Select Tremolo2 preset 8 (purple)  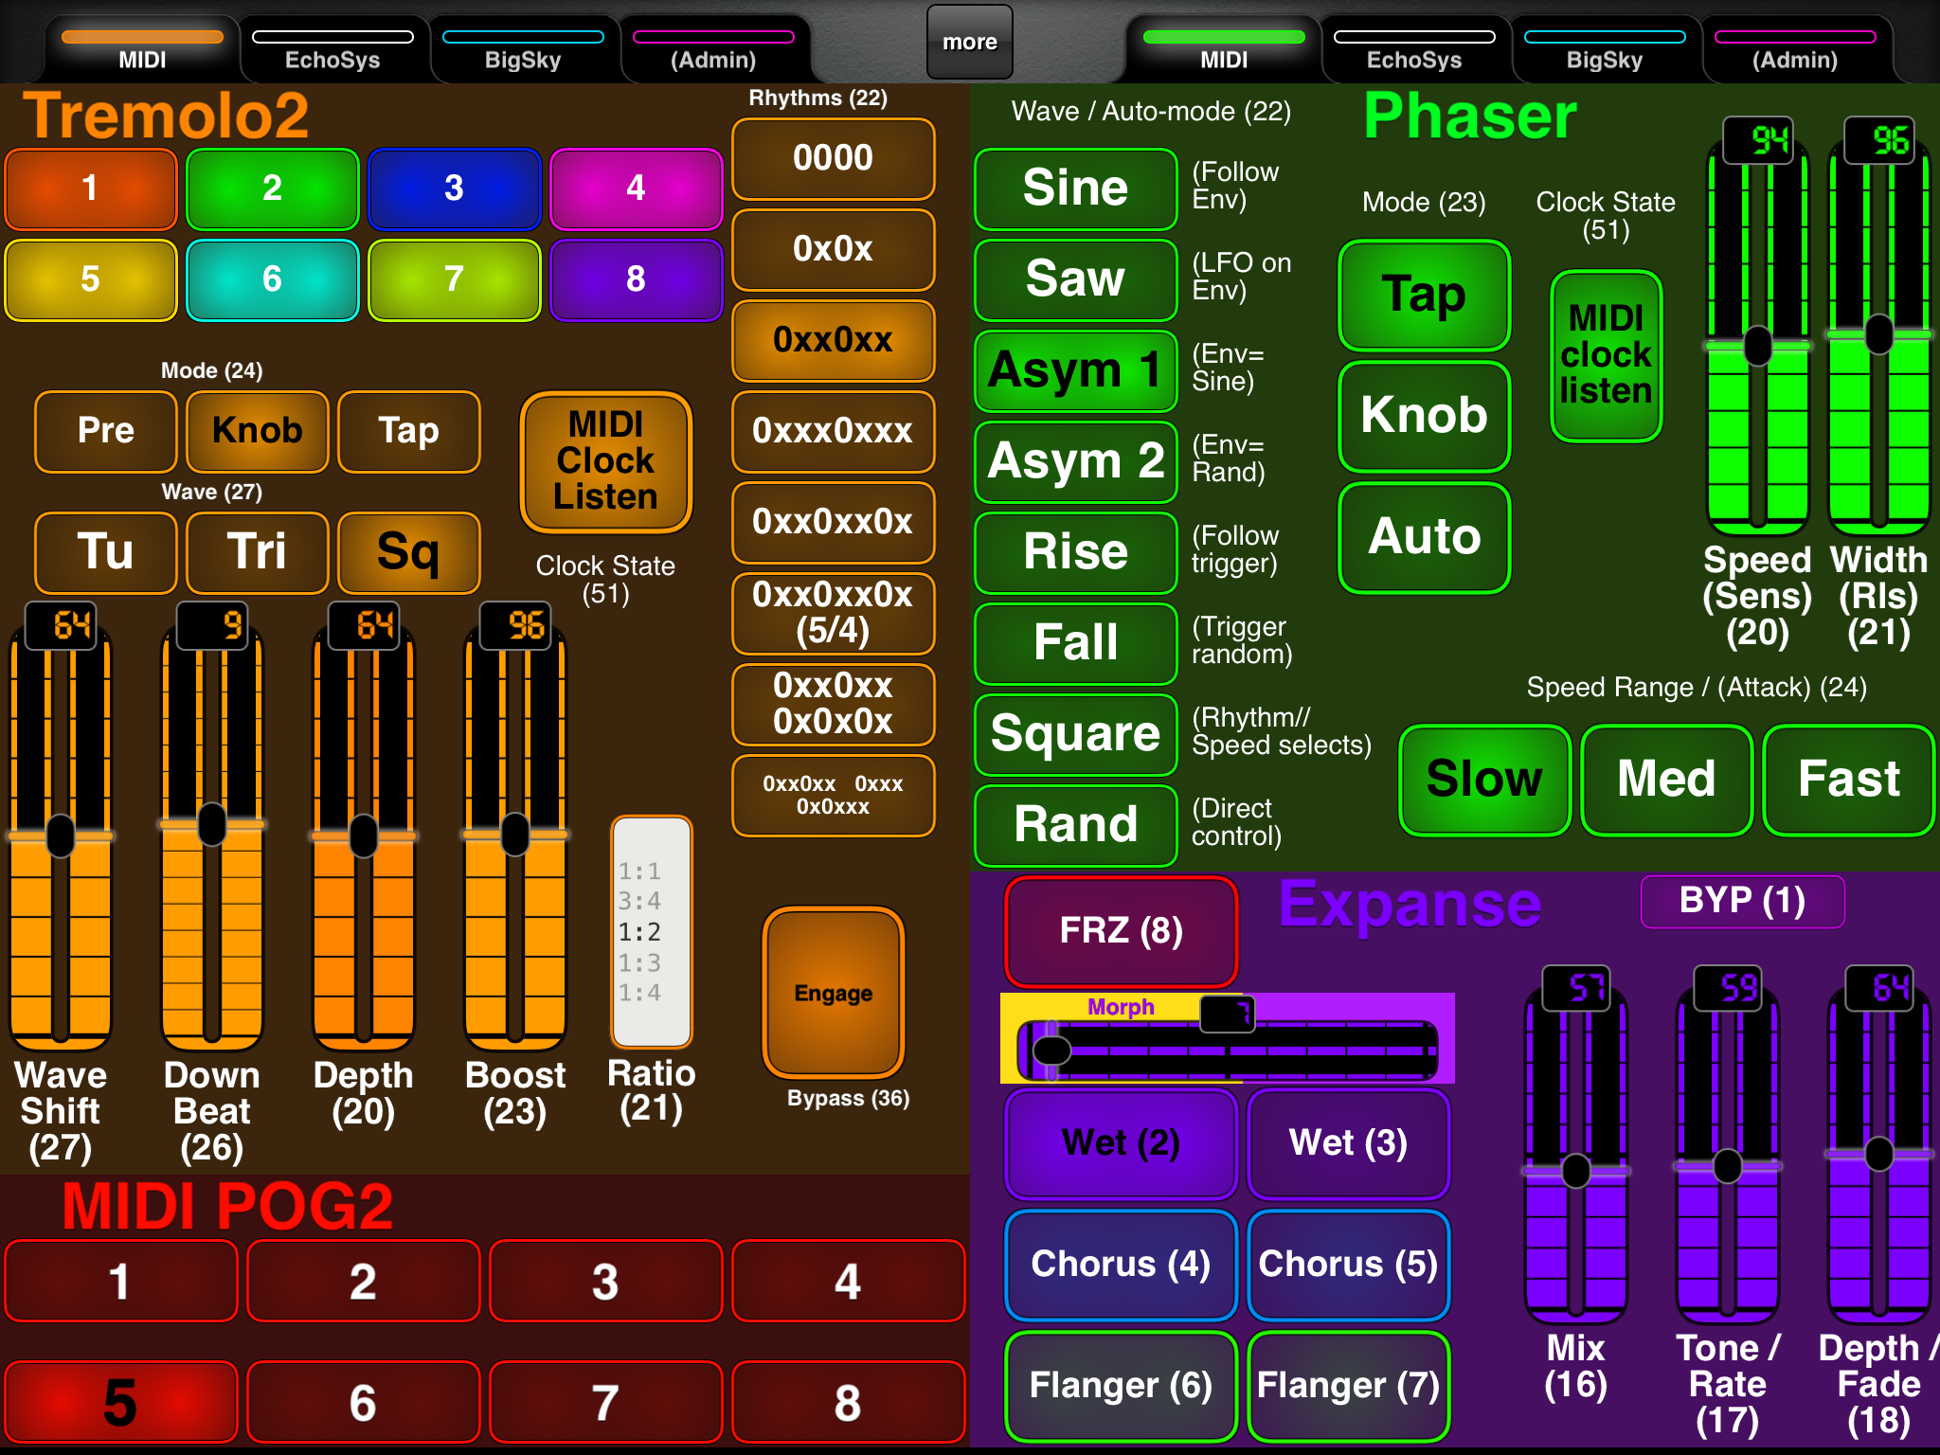[x=637, y=279]
